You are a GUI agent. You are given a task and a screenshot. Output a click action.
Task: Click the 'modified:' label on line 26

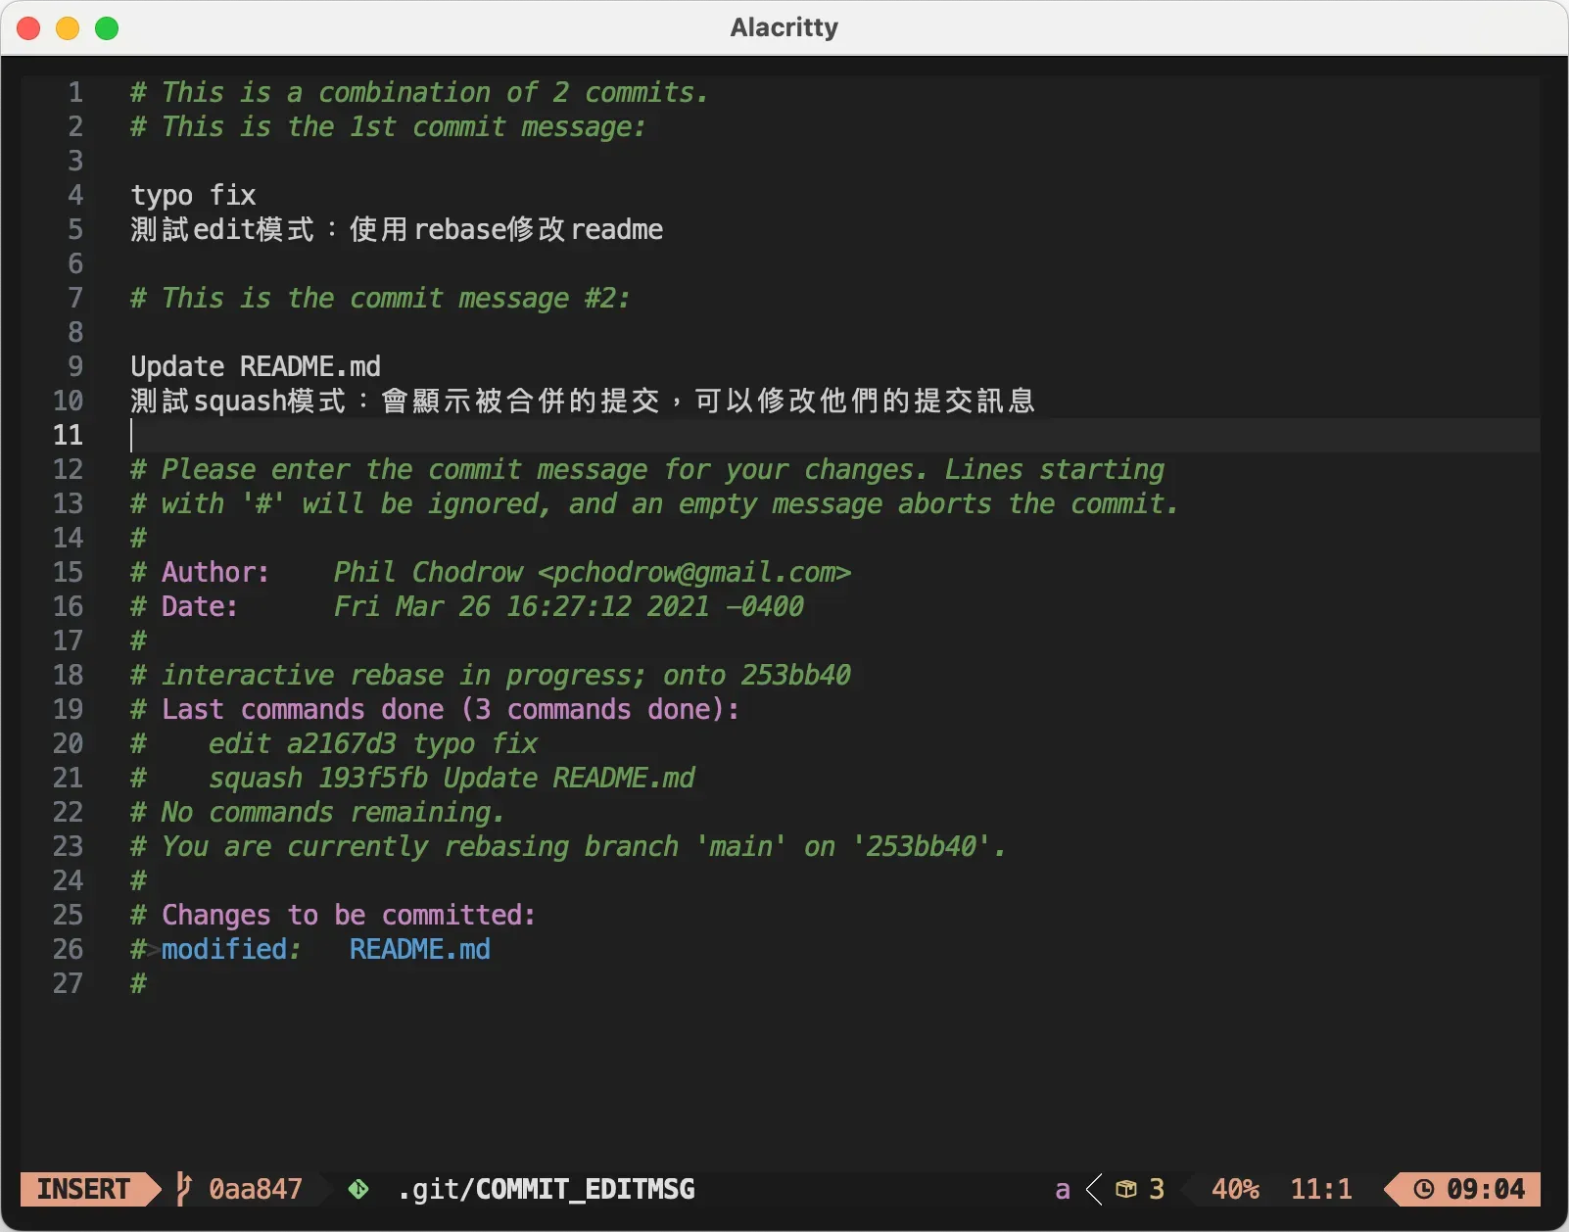coord(230,949)
